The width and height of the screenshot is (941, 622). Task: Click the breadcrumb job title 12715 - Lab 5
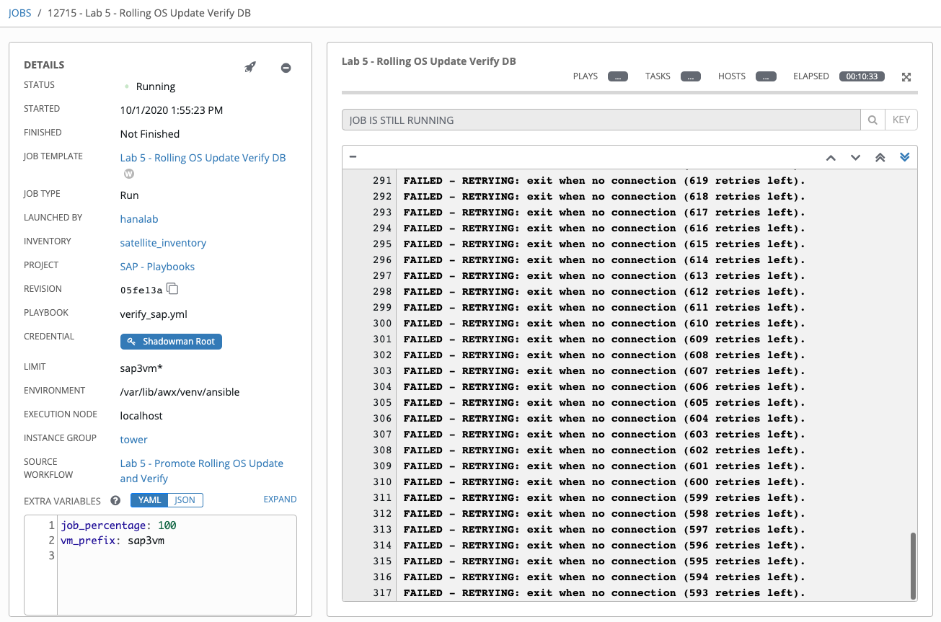pyautogui.click(x=149, y=13)
